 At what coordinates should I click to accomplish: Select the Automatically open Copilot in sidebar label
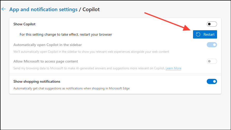pos(48,45)
